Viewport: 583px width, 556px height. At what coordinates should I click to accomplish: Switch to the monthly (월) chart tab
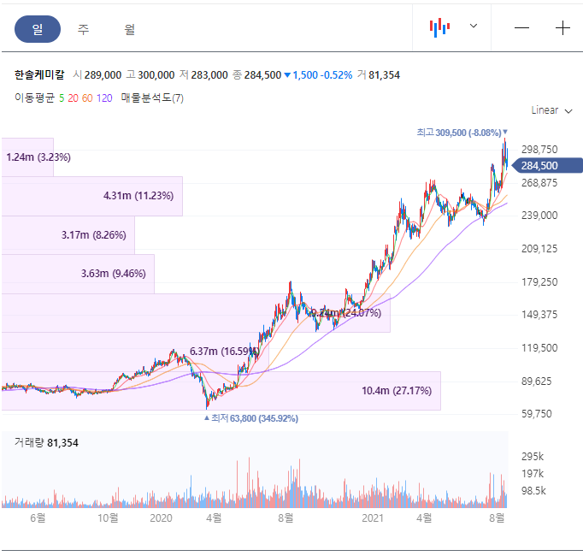coord(129,29)
